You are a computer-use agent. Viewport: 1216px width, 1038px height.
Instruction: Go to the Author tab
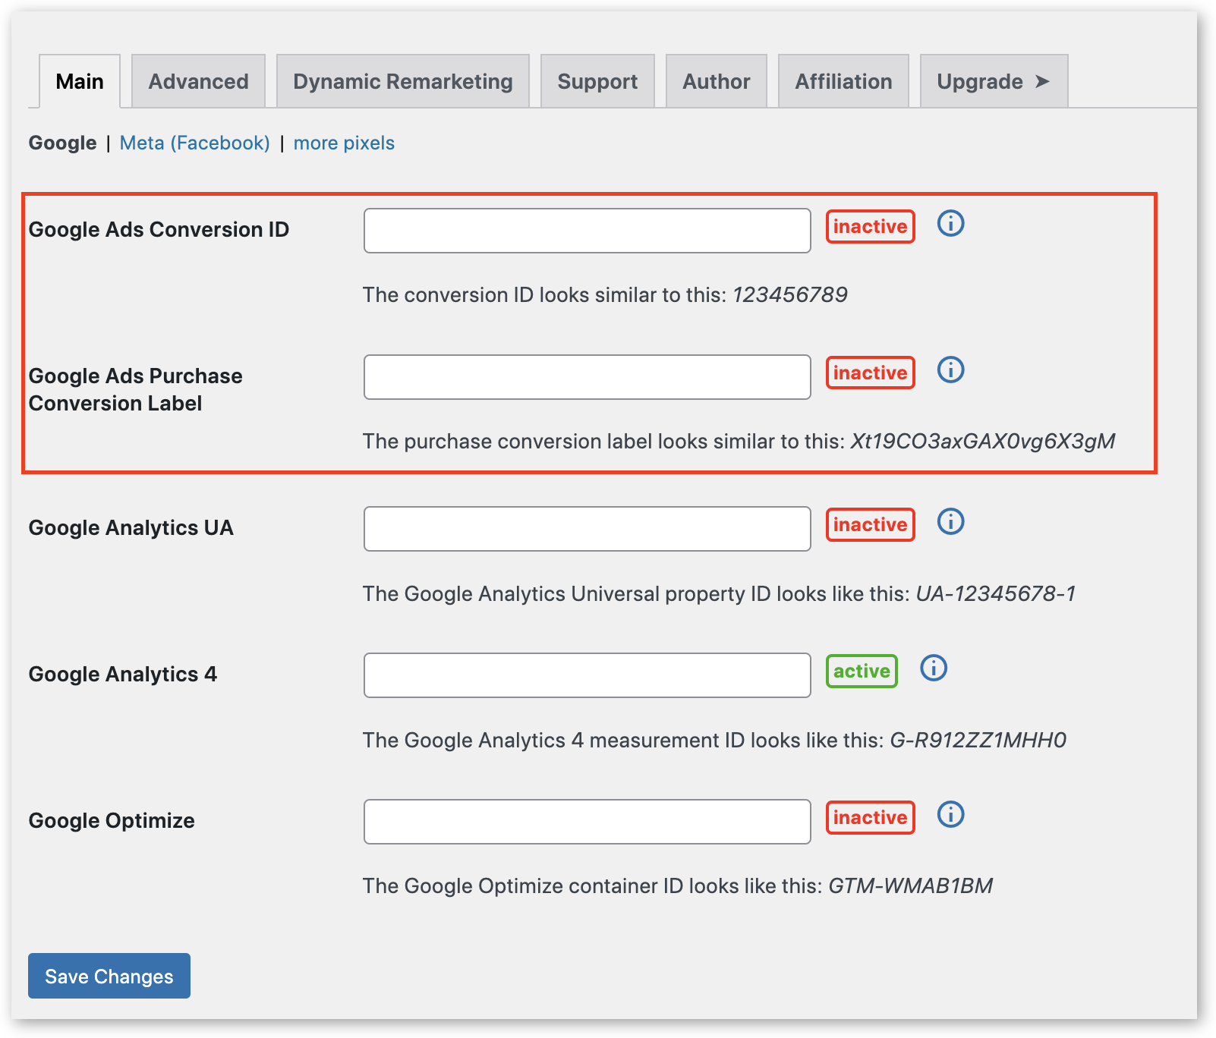coord(716,81)
